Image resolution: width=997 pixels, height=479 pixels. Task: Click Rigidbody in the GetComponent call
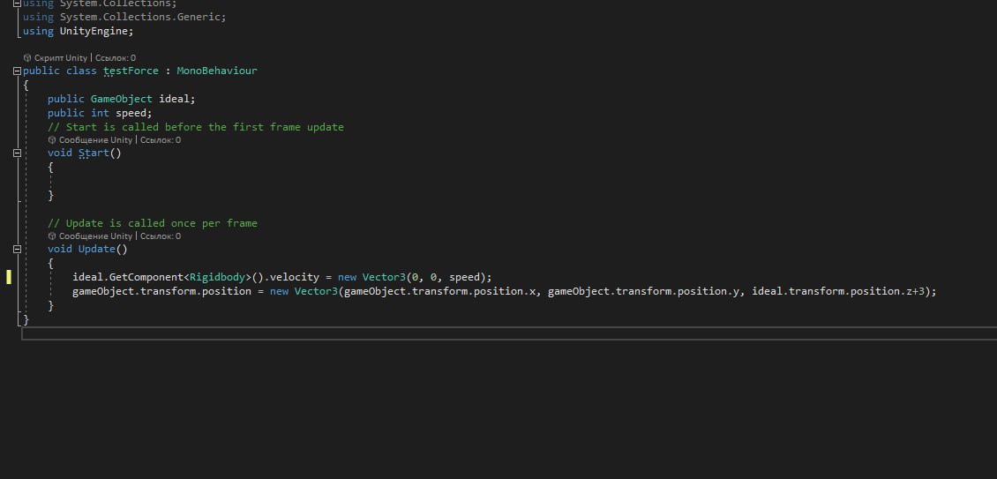pos(217,277)
